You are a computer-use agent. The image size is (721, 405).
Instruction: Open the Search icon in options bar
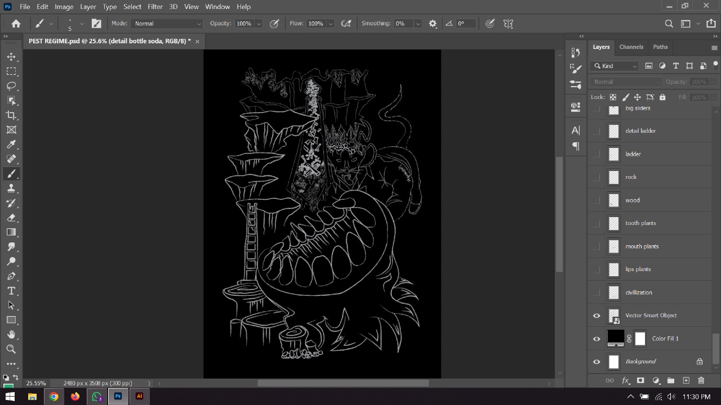tap(669, 24)
